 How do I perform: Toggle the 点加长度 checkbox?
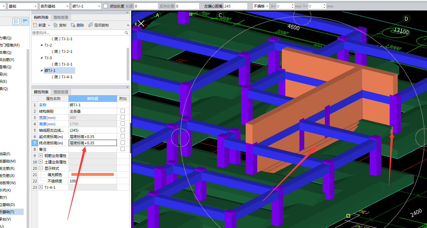click(x=105, y=6)
